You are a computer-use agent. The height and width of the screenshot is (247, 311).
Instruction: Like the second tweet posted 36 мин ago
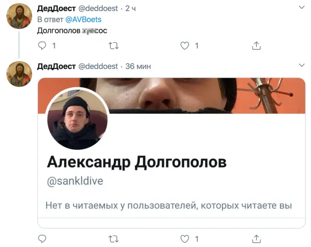point(185,239)
